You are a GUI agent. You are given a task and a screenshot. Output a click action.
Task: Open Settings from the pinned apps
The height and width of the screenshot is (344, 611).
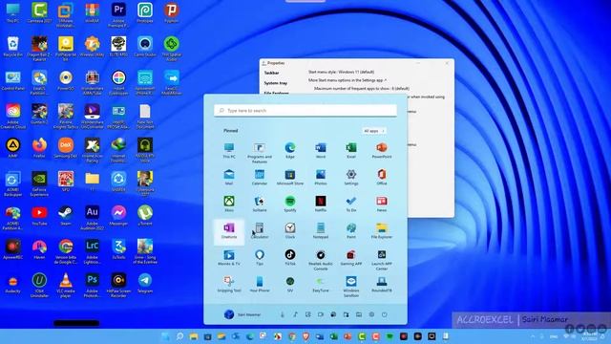click(x=350, y=177)
